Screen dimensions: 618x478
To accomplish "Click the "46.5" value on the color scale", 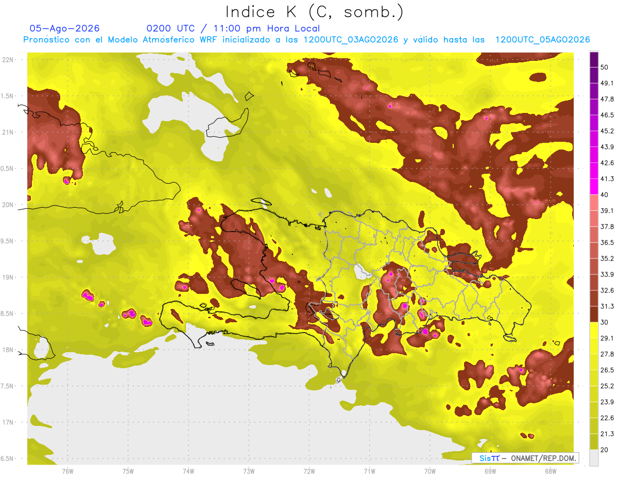I will (x=607, y=115).
